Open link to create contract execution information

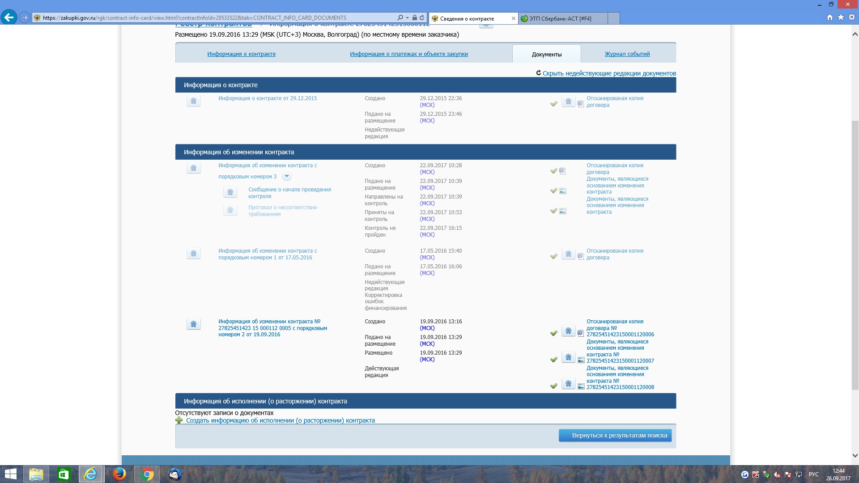click(280, 420)
